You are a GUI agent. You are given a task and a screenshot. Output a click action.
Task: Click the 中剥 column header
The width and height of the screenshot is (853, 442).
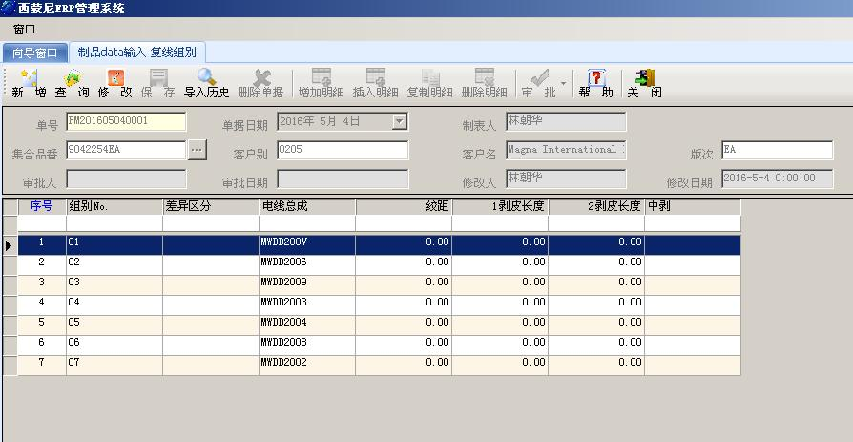(x=693, y=207)
